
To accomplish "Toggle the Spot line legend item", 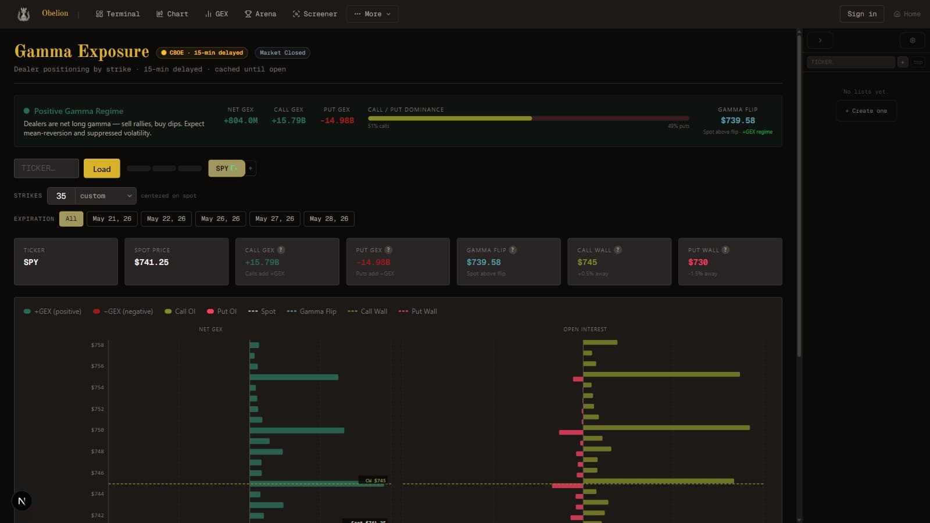I will (262, 311).
